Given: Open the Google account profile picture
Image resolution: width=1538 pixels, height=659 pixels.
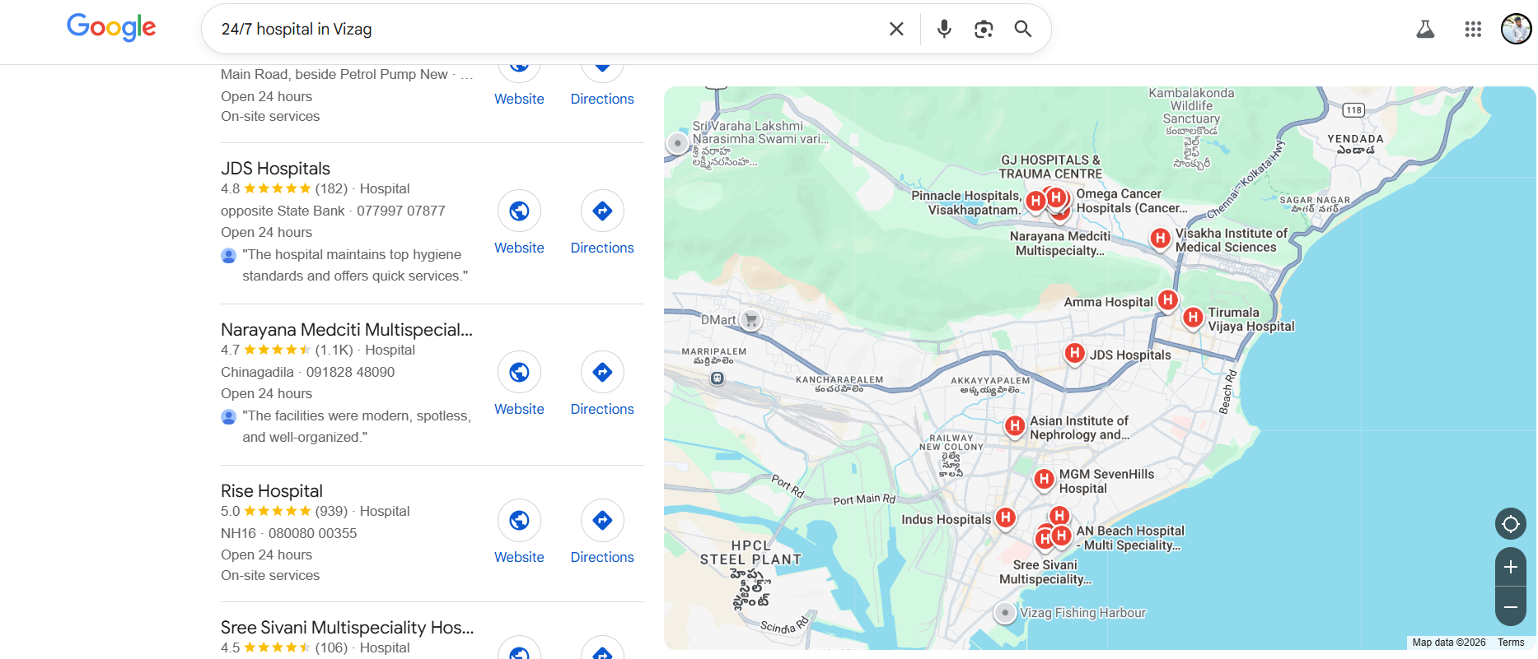Looking at the screenshot, I should tap(1516, 29).
